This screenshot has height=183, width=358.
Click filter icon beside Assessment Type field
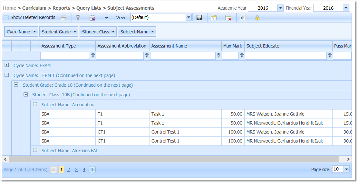pos(93,55)
